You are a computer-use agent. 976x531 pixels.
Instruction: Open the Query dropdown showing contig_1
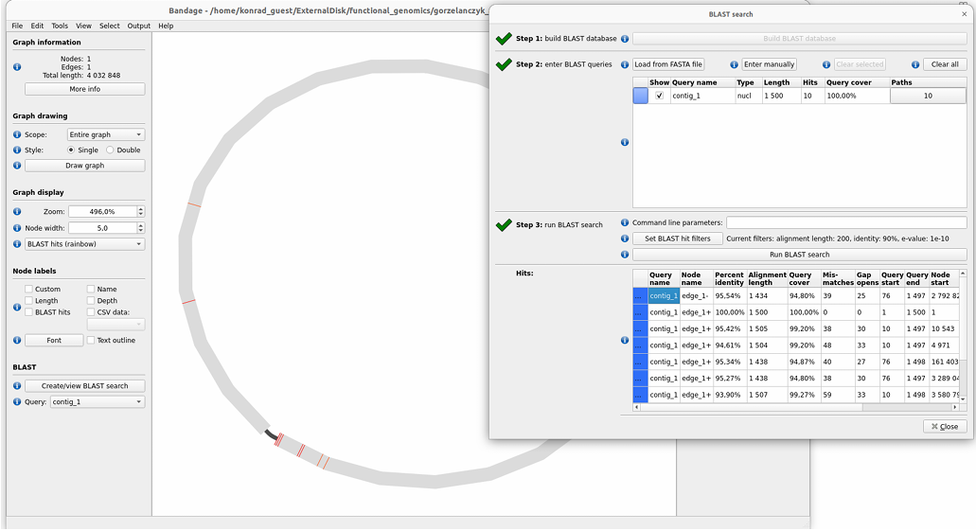pyautogui.click(x=97, y=402)
